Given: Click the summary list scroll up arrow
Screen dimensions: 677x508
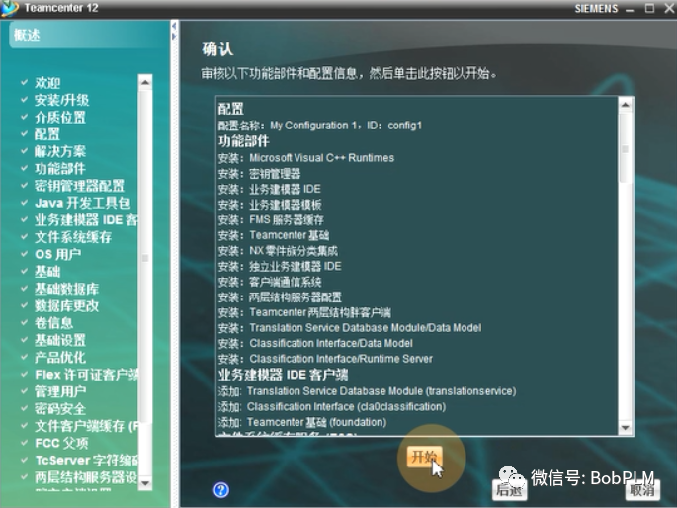Looking at the screenshot, I should click(626, 105).
